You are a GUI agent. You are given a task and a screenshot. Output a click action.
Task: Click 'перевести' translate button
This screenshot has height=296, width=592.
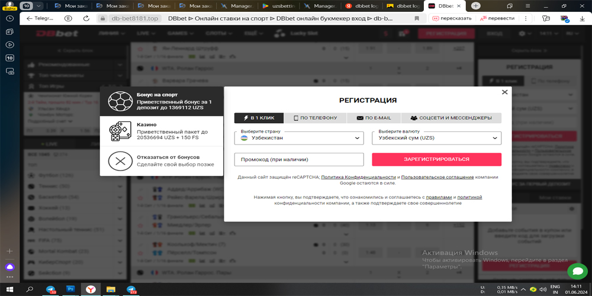pos(498,18)
